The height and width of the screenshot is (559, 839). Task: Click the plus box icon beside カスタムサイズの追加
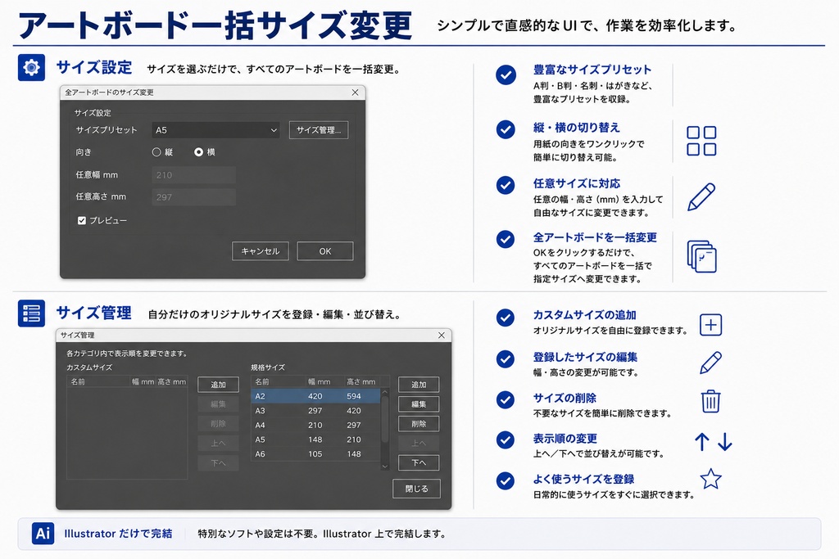(710, 325)
